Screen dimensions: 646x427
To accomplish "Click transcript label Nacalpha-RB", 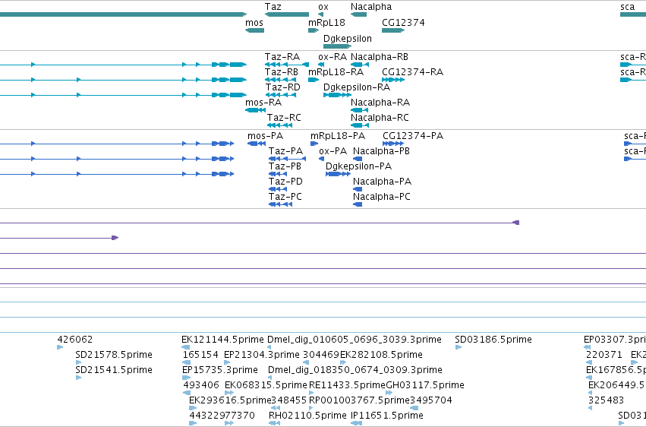I will (380, 57).
